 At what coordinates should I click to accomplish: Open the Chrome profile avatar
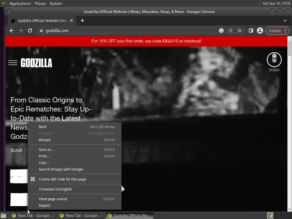pyautogui.click(x=260, y=31)
